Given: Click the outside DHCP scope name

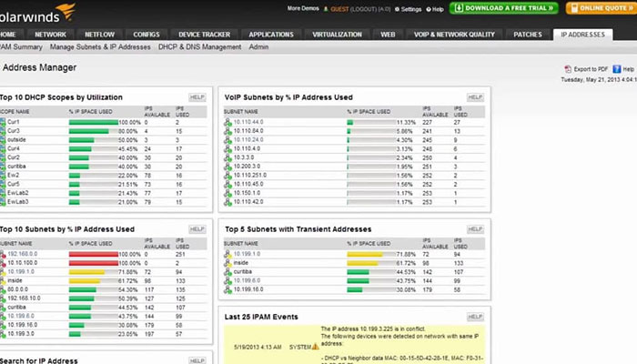Looking at the screenshot, I should (x=16, y=140).
